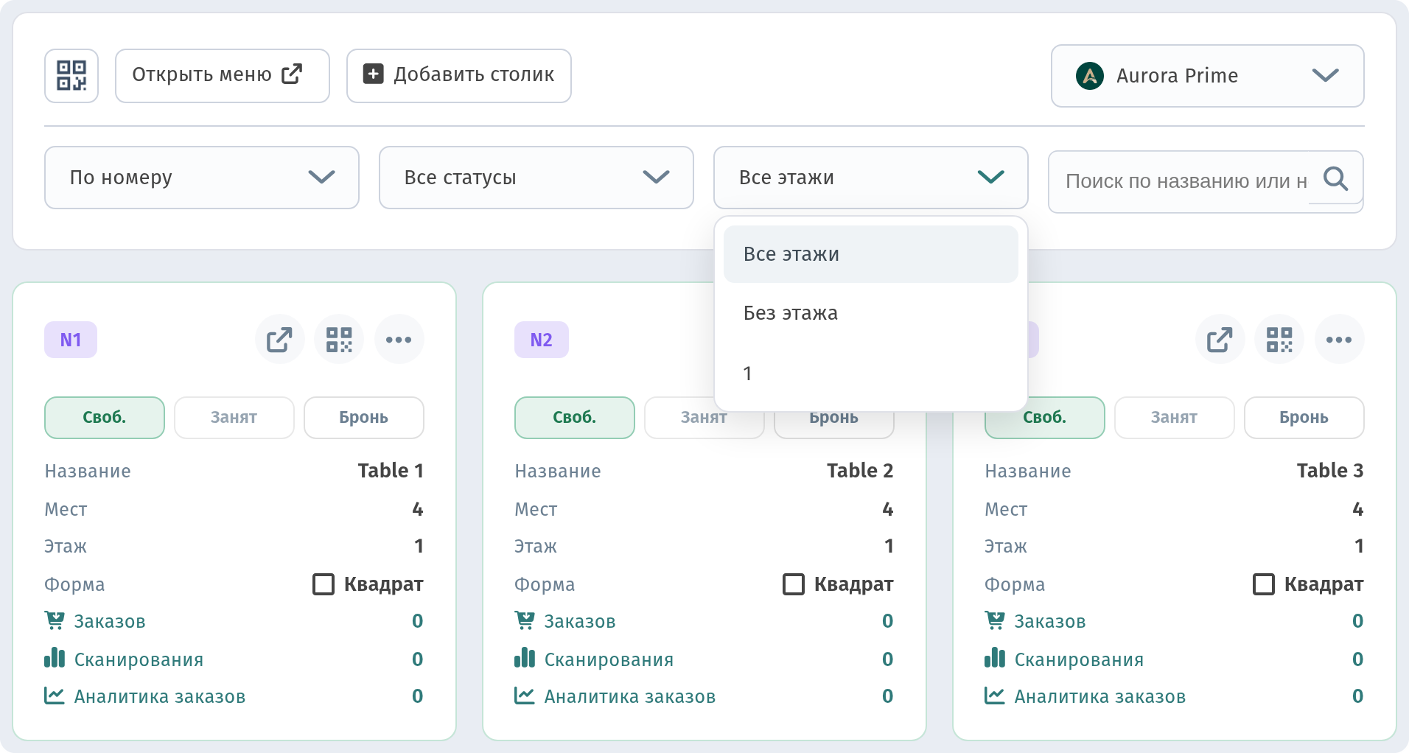Viewport: 1409px width, 753px height.
Task: Set table N1 status to Своб.
Action: point(105,418)
